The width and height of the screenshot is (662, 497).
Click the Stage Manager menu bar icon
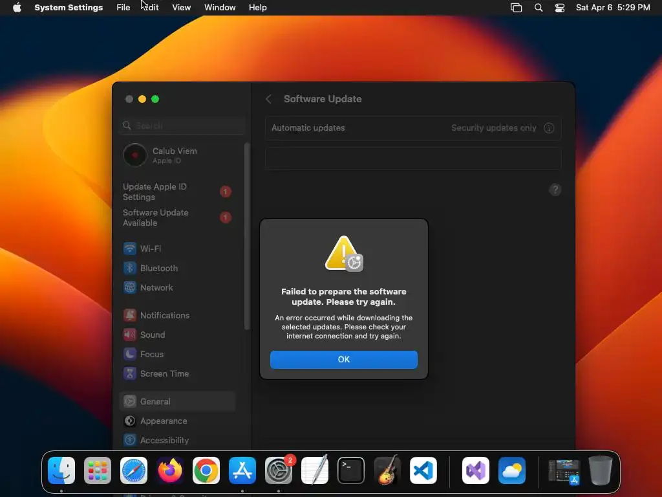pos(517,8)
